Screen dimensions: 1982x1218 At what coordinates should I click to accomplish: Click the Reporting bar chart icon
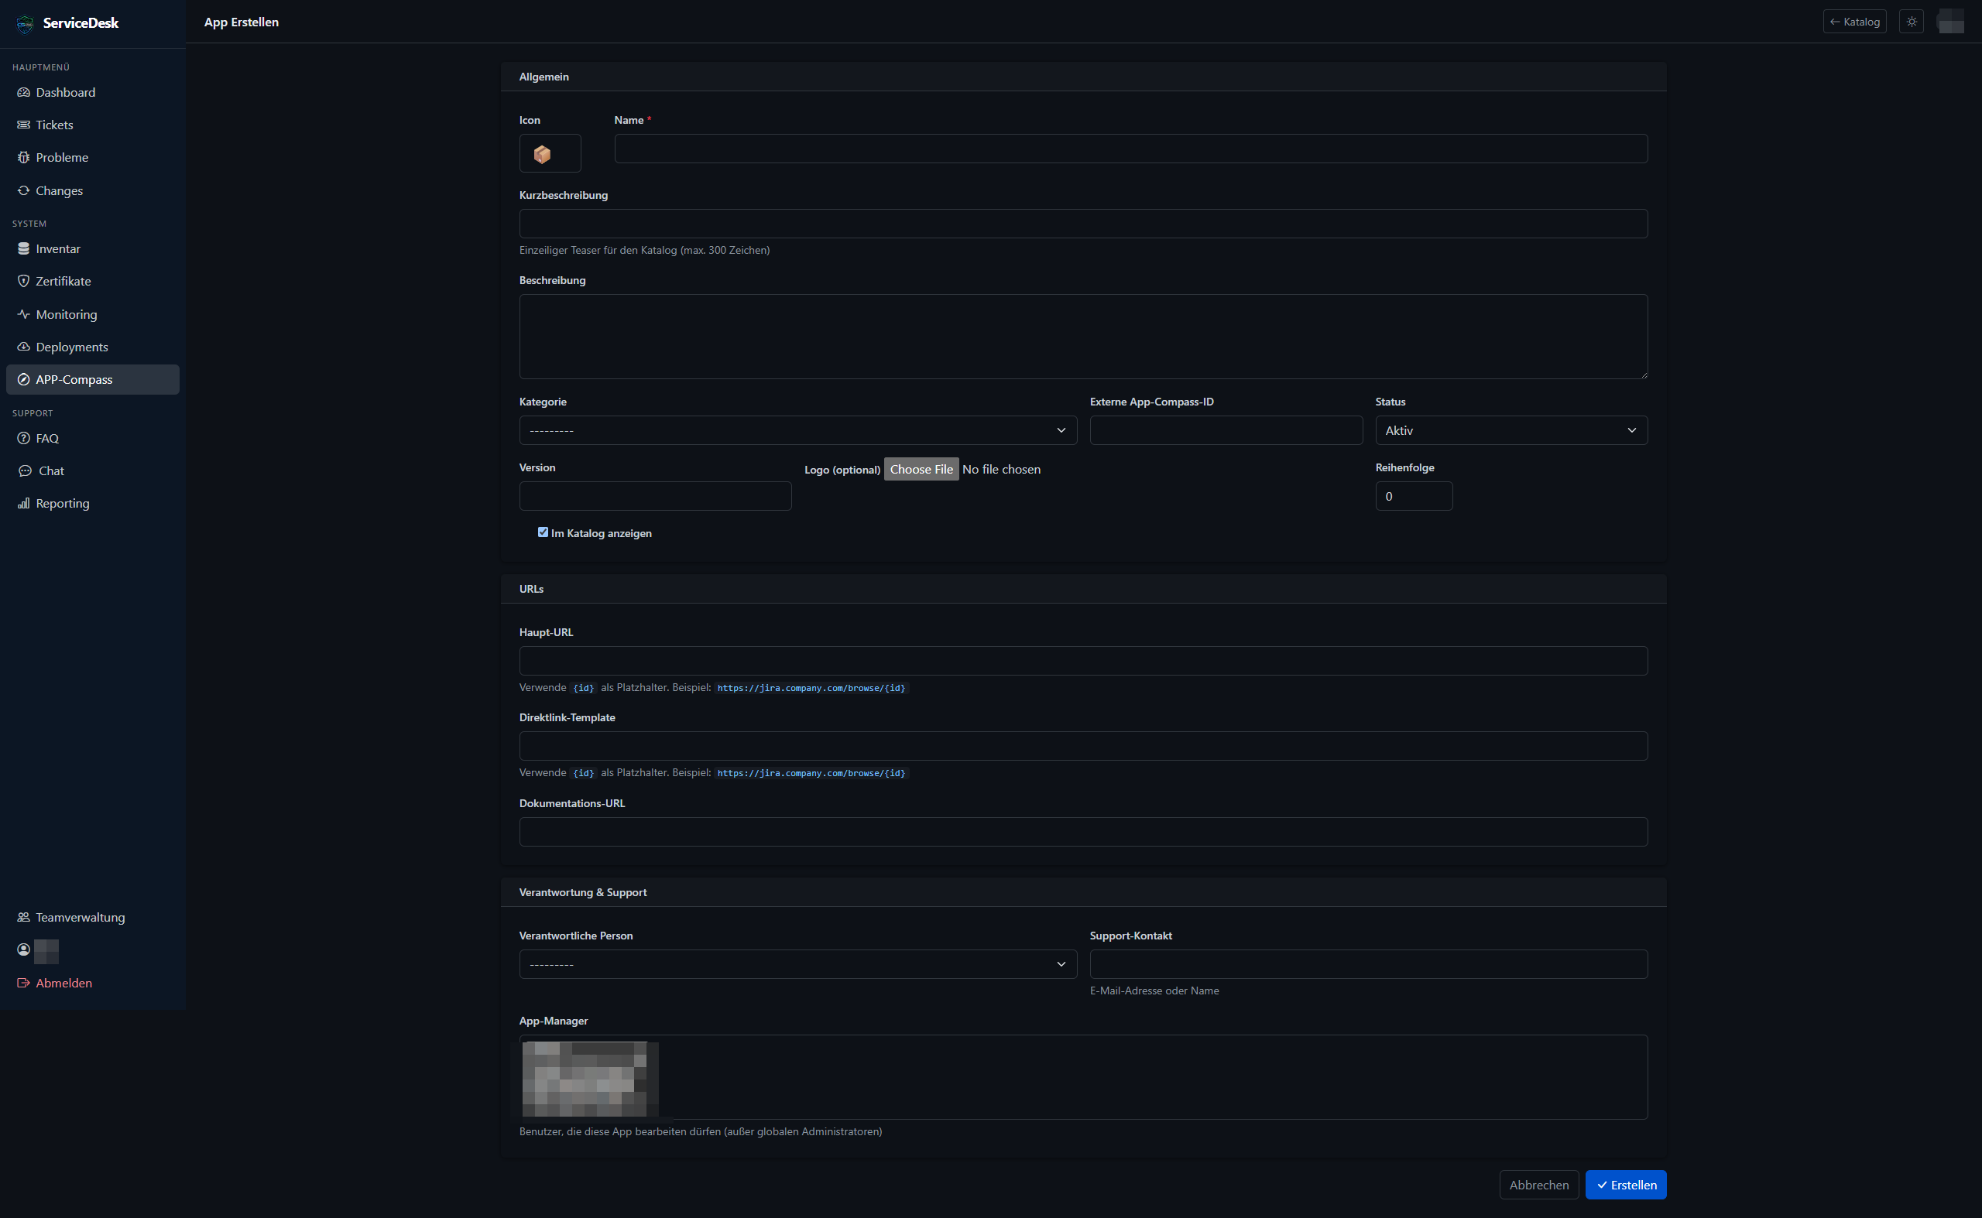[x=23, y=504]
